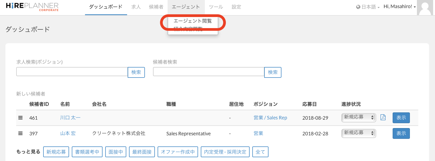The image size is (435, 161).
Task: Click the globe language icon
Action: [358, 7]
